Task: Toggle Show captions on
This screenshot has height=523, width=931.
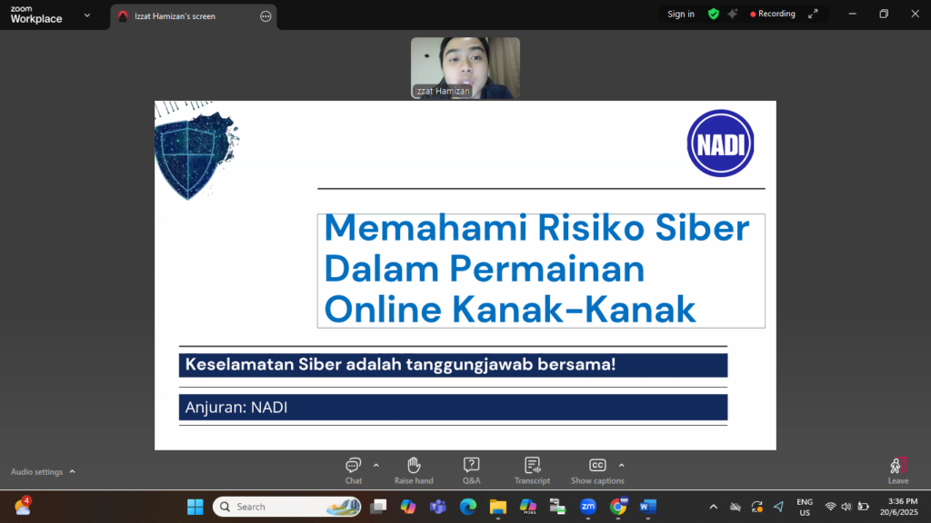Action: (x=596, y=468)
